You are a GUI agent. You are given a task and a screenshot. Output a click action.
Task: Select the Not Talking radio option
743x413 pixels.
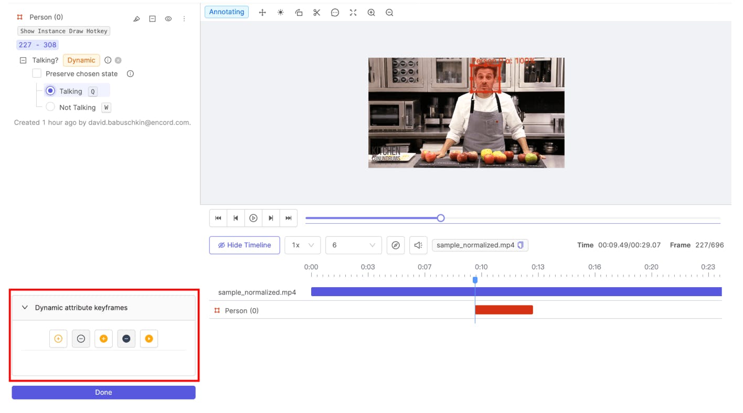tap(50, 107)
